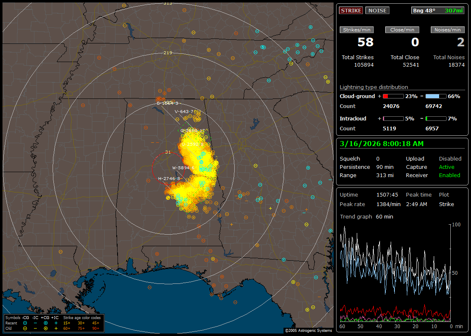The height and width of the screenshot is (336, 471).
Task: Select storm cell label W-5894-6
Action: coord(183,168)
